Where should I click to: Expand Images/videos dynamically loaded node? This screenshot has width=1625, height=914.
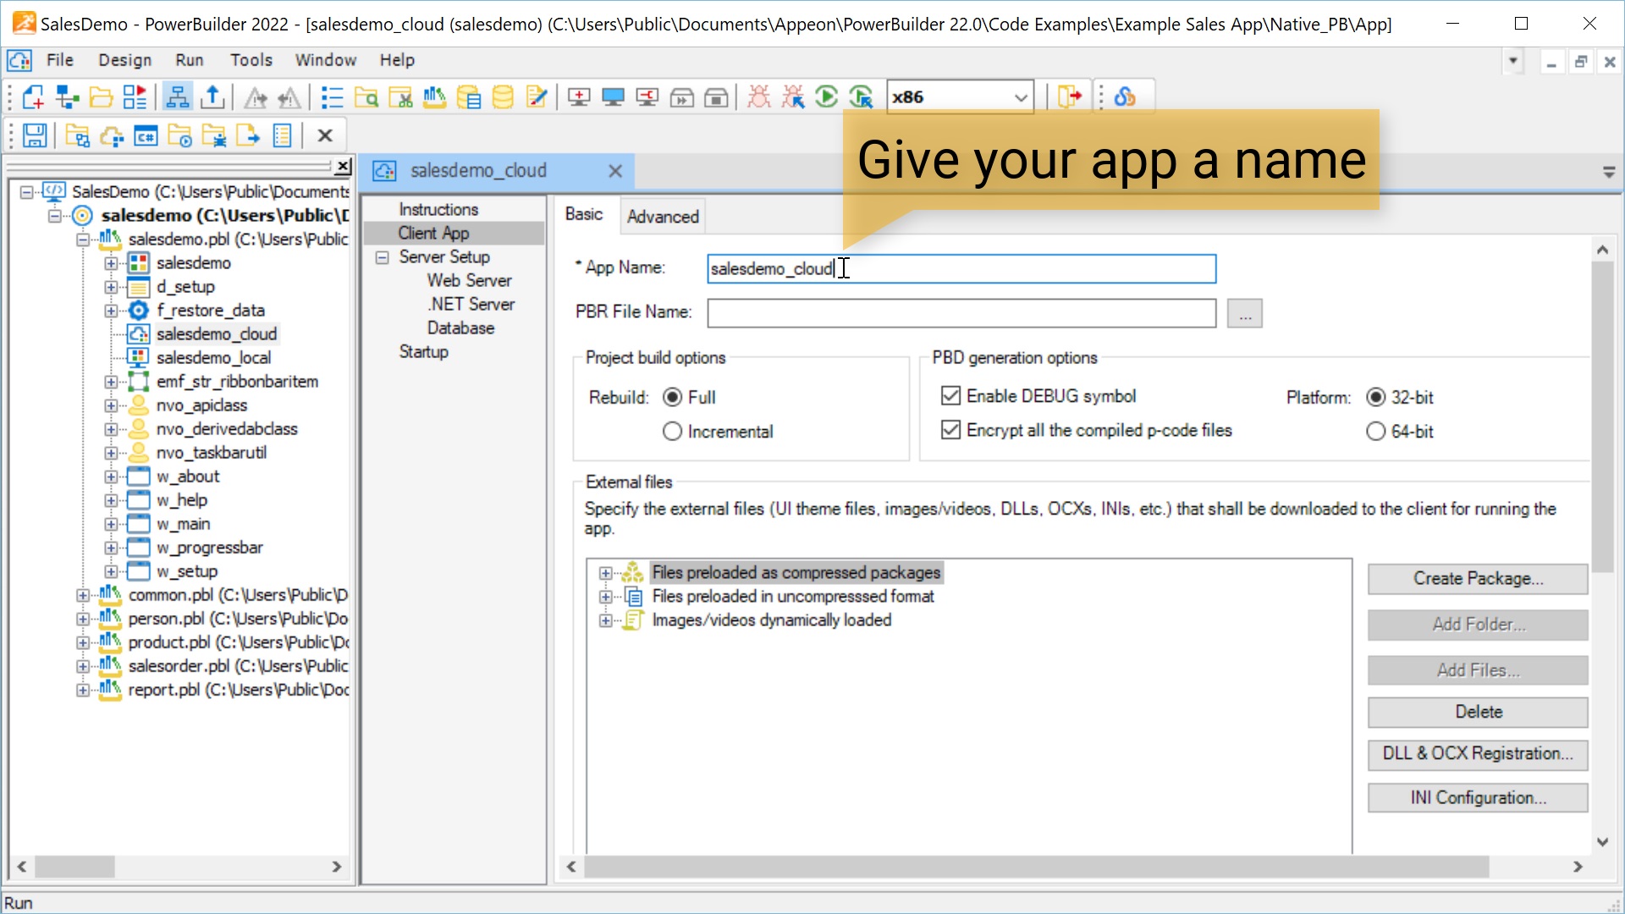coord(605,620)
